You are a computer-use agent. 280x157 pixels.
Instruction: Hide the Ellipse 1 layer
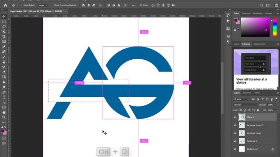pos(235,117)
